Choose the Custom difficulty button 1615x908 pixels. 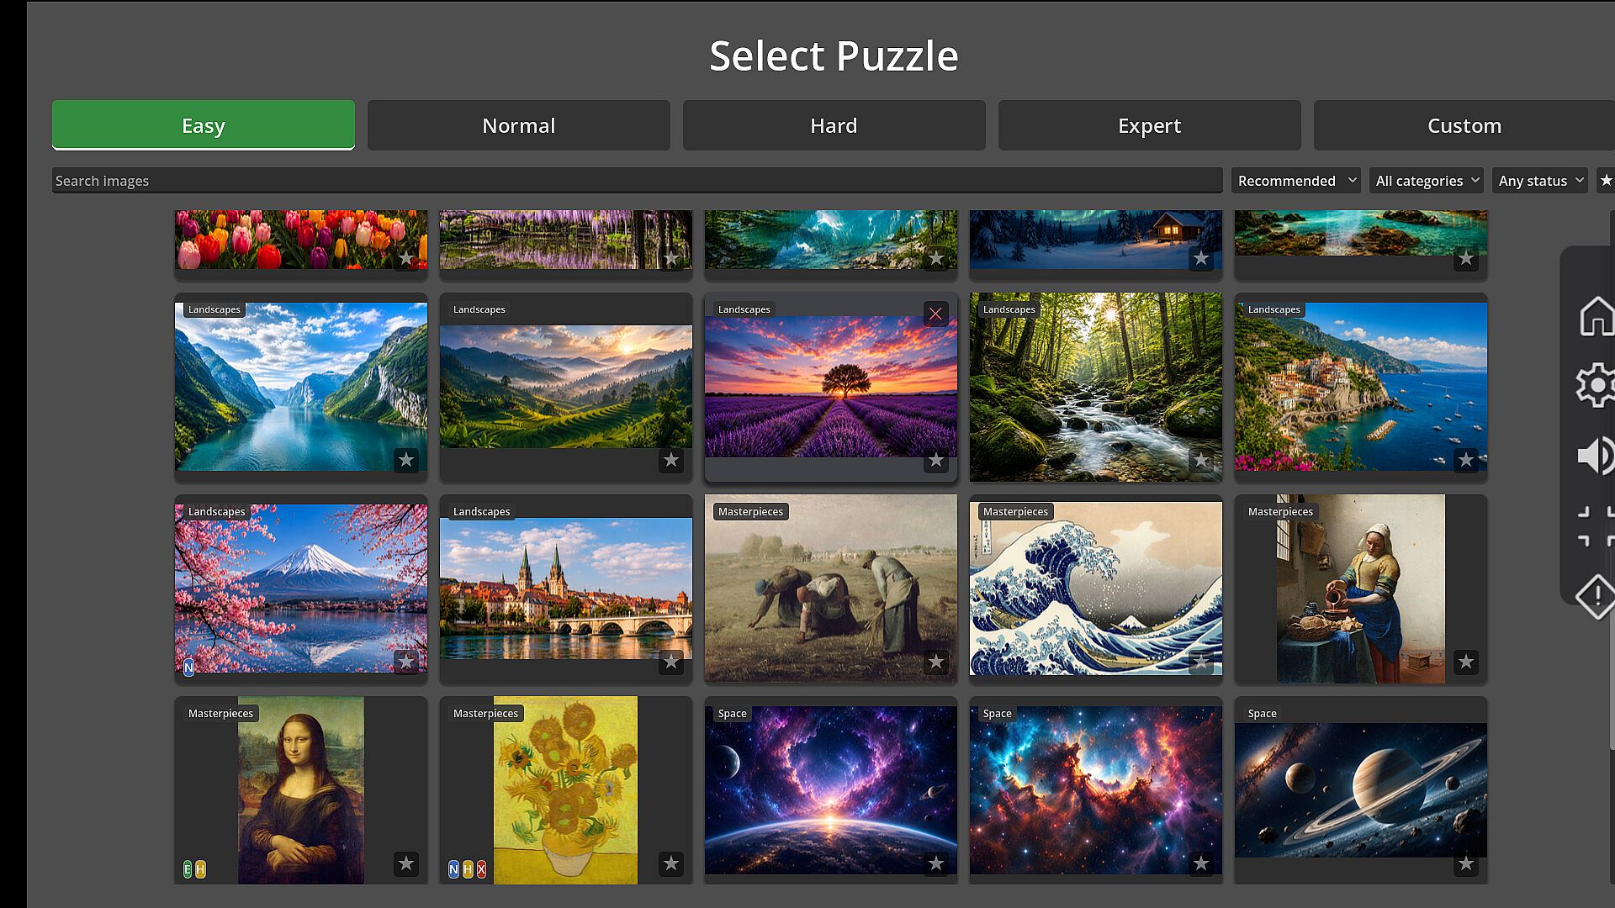[1464, 125]
